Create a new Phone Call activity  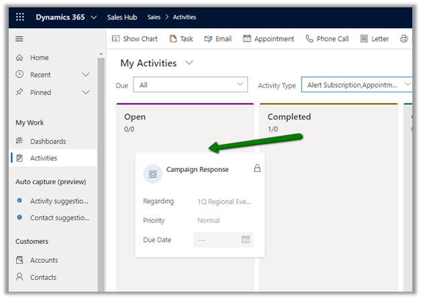[x=326, y=39]
